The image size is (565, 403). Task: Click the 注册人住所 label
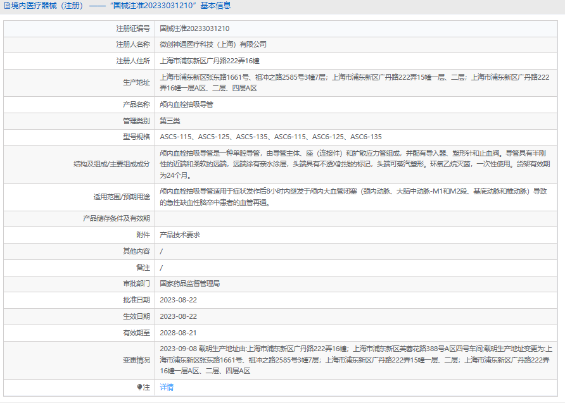click(133, 61)
